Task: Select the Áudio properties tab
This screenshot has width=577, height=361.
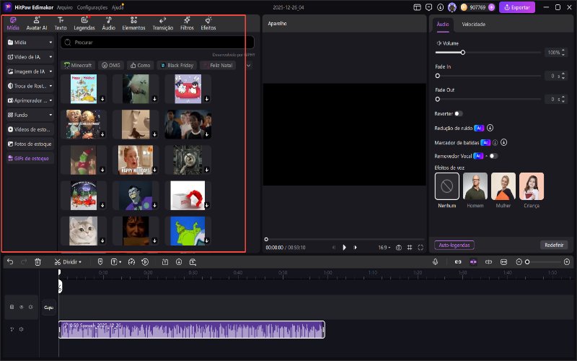Action: point(443,25)
